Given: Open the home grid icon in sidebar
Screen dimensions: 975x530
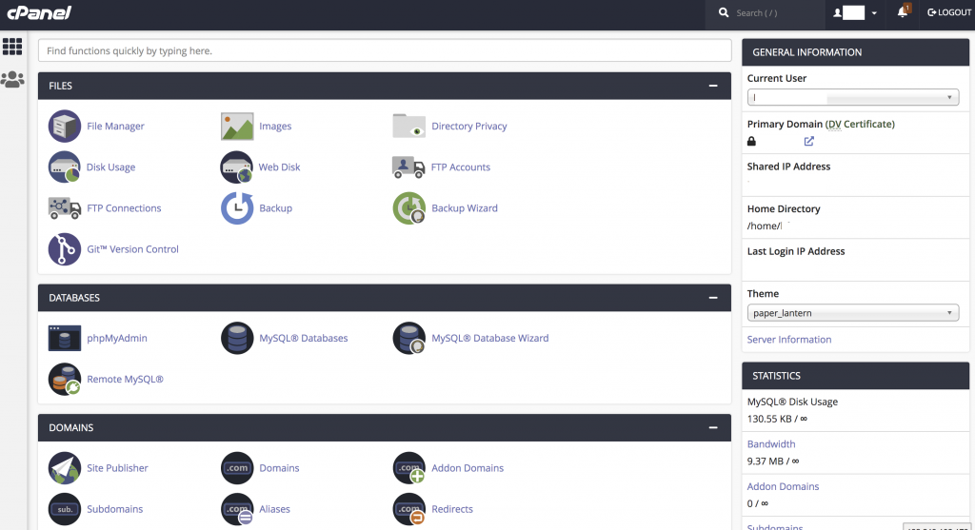Looking at the screenshot, I should pyautogui.click(x=12, y=47).
